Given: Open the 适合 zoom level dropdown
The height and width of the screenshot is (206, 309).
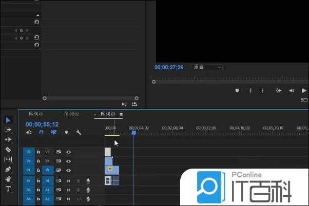Looking at the screenshot, I should pos(207,67).
